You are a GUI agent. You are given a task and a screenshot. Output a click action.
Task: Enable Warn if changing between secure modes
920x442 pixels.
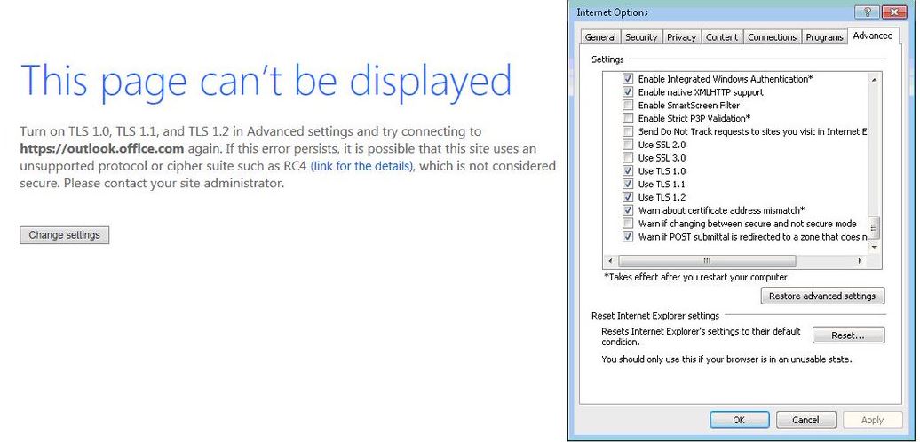pyautogui.click(x=628, y=224)
